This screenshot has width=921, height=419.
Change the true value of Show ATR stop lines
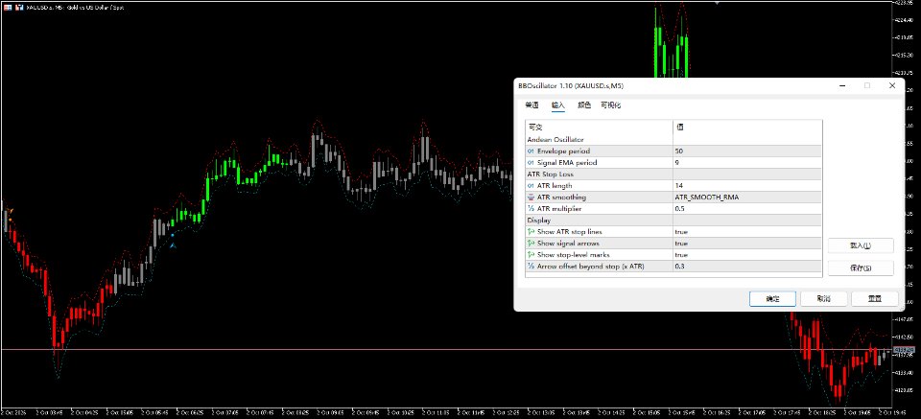point(747,232)
